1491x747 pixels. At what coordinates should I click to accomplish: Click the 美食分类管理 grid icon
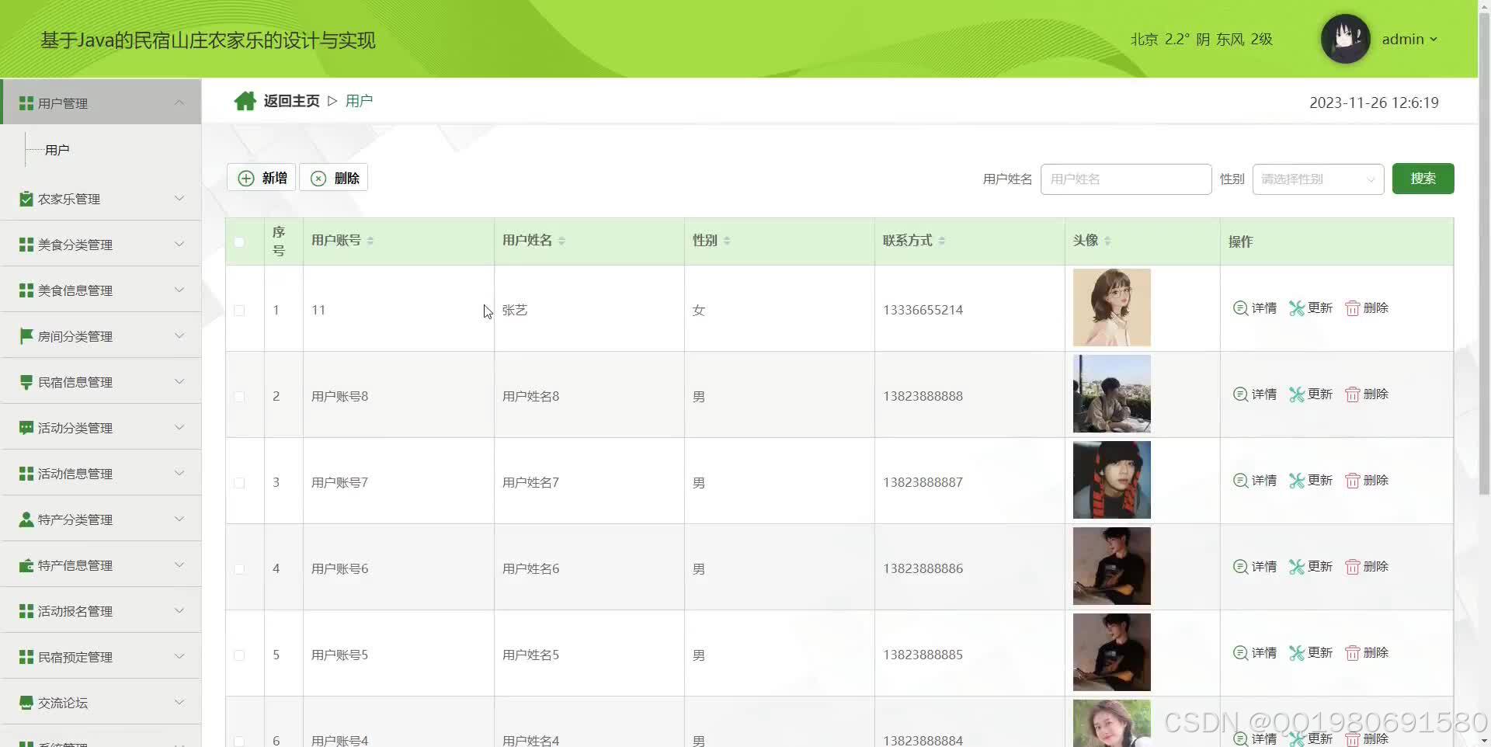[x=26, y=245]
